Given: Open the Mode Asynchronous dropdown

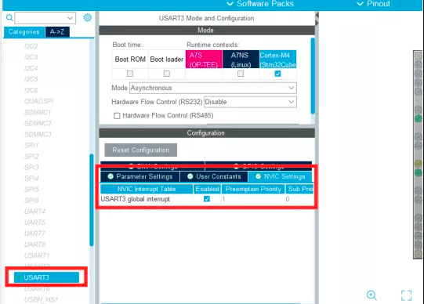Looking at the screenshot, I should tap(213, 88).
